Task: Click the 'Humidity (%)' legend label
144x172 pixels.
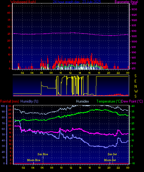Action: point(29,101)
